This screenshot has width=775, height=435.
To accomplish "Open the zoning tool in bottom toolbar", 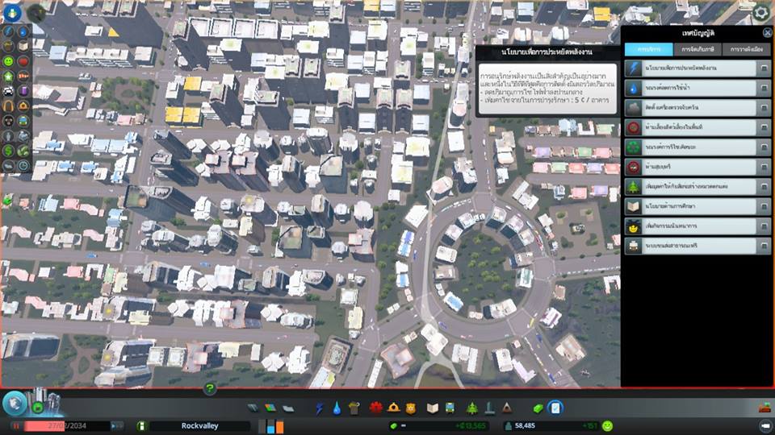I will click(270, 408).
